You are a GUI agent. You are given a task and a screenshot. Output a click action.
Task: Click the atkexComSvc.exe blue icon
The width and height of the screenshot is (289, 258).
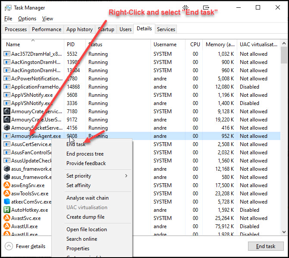(7, 202)
